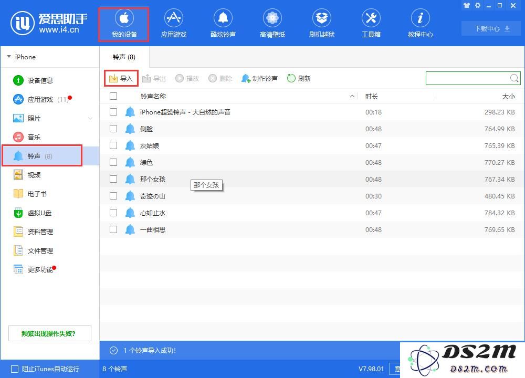Click the 导出 export button
Viewport: 525px width, 378px height.
coord(154,78)
